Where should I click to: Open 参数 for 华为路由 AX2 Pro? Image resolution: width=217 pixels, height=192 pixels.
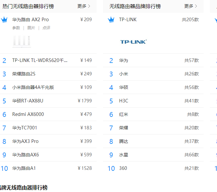point(16,28)
